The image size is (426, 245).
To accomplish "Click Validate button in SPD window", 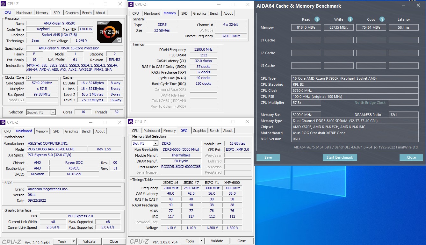I will pos(217,241).
